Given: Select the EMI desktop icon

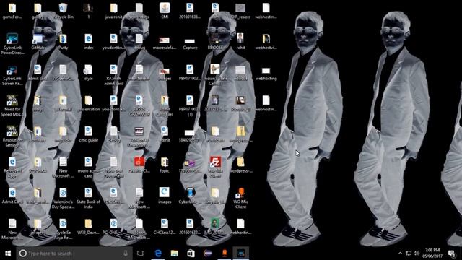Looking at the screenshot, I should (165, 11).
